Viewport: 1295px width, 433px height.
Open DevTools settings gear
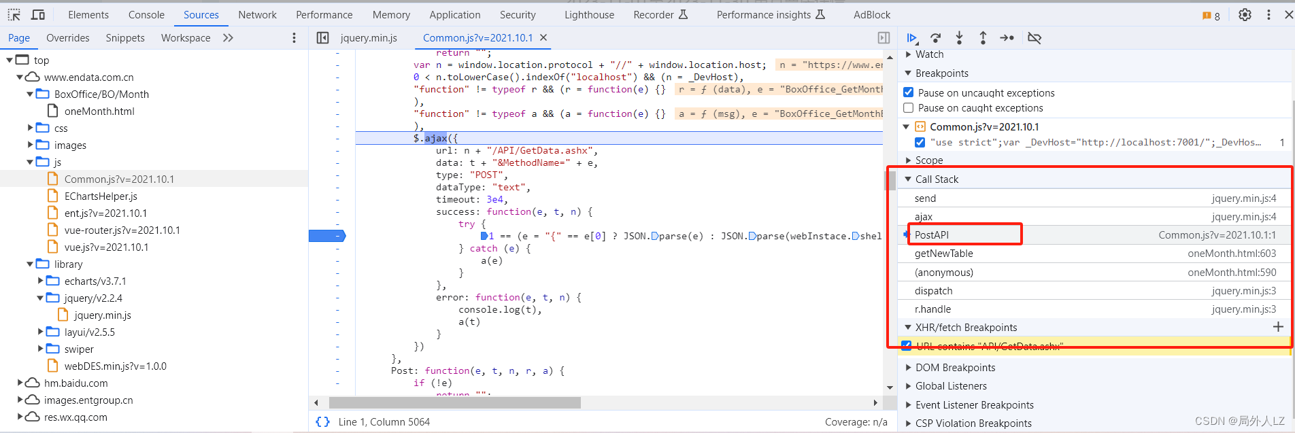[1245, 14]
